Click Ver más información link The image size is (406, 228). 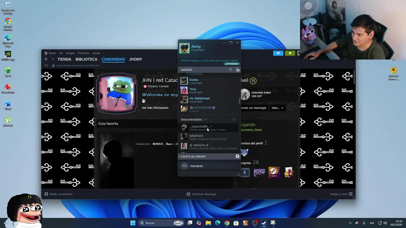[155, 108]
